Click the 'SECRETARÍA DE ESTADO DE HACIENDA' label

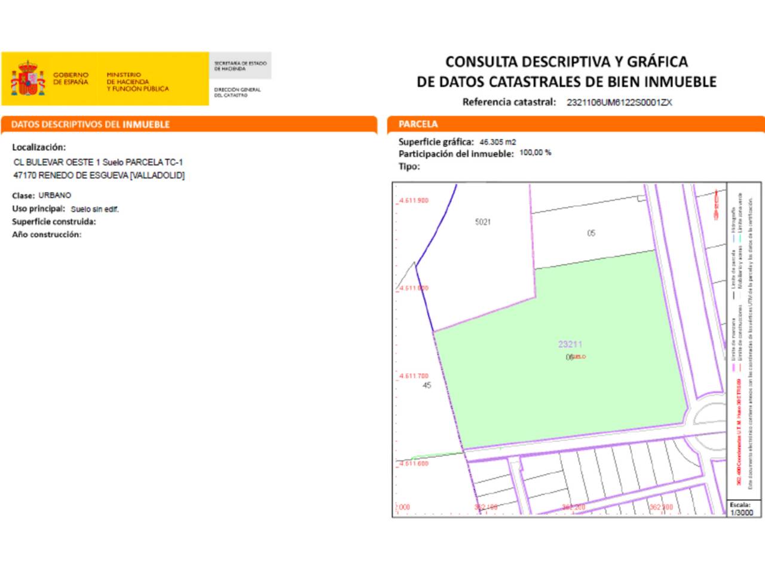[x=240, y=66]
